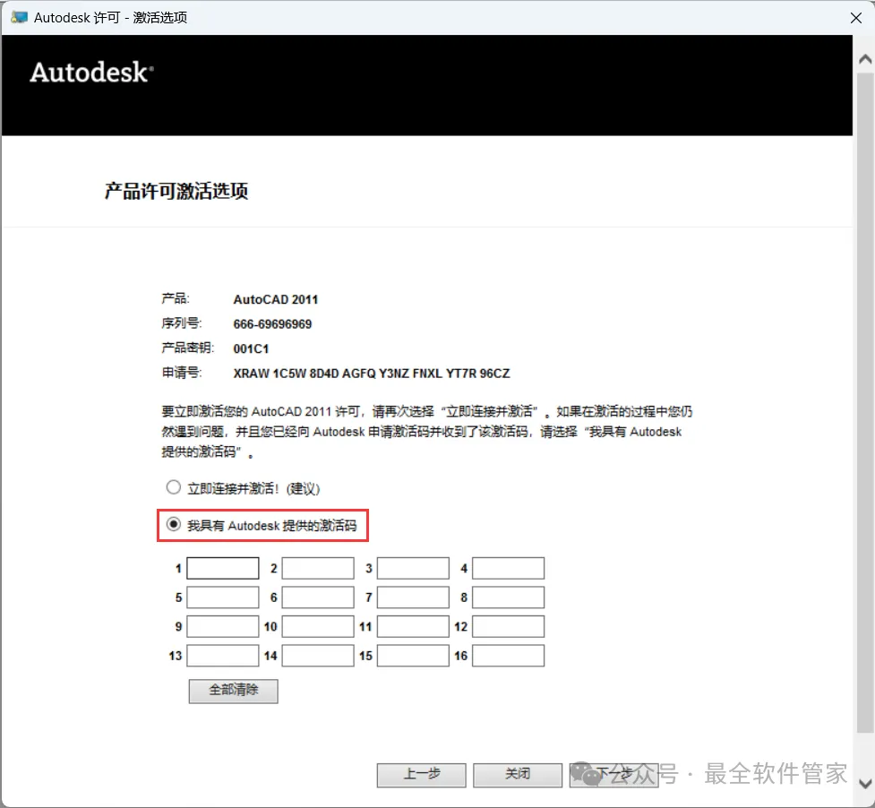
Task: Click activation code field 12
Action: pos(509,626)
